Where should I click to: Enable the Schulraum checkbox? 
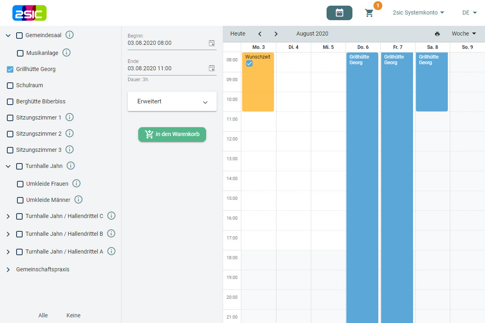(10, 86)
